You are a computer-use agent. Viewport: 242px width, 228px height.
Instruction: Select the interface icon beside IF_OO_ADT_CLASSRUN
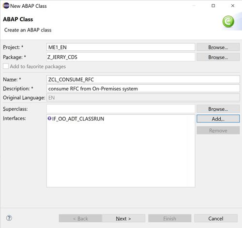tap(49, 118)
